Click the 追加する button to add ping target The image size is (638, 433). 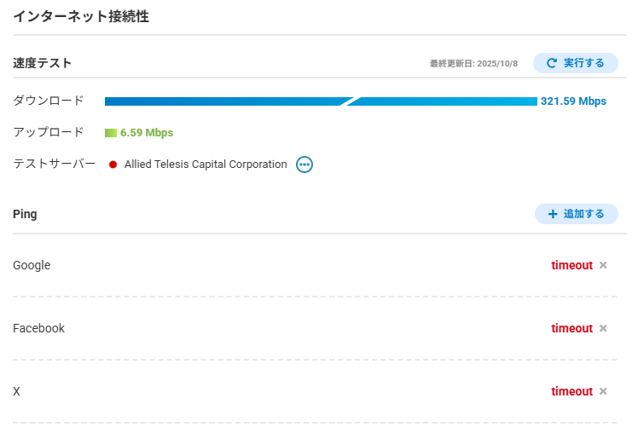[x=576, y=214]
